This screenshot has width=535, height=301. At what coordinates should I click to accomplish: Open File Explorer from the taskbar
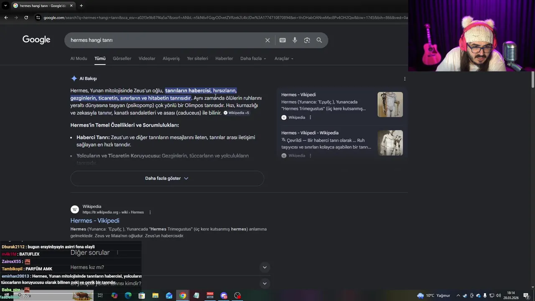pos(155,296)
